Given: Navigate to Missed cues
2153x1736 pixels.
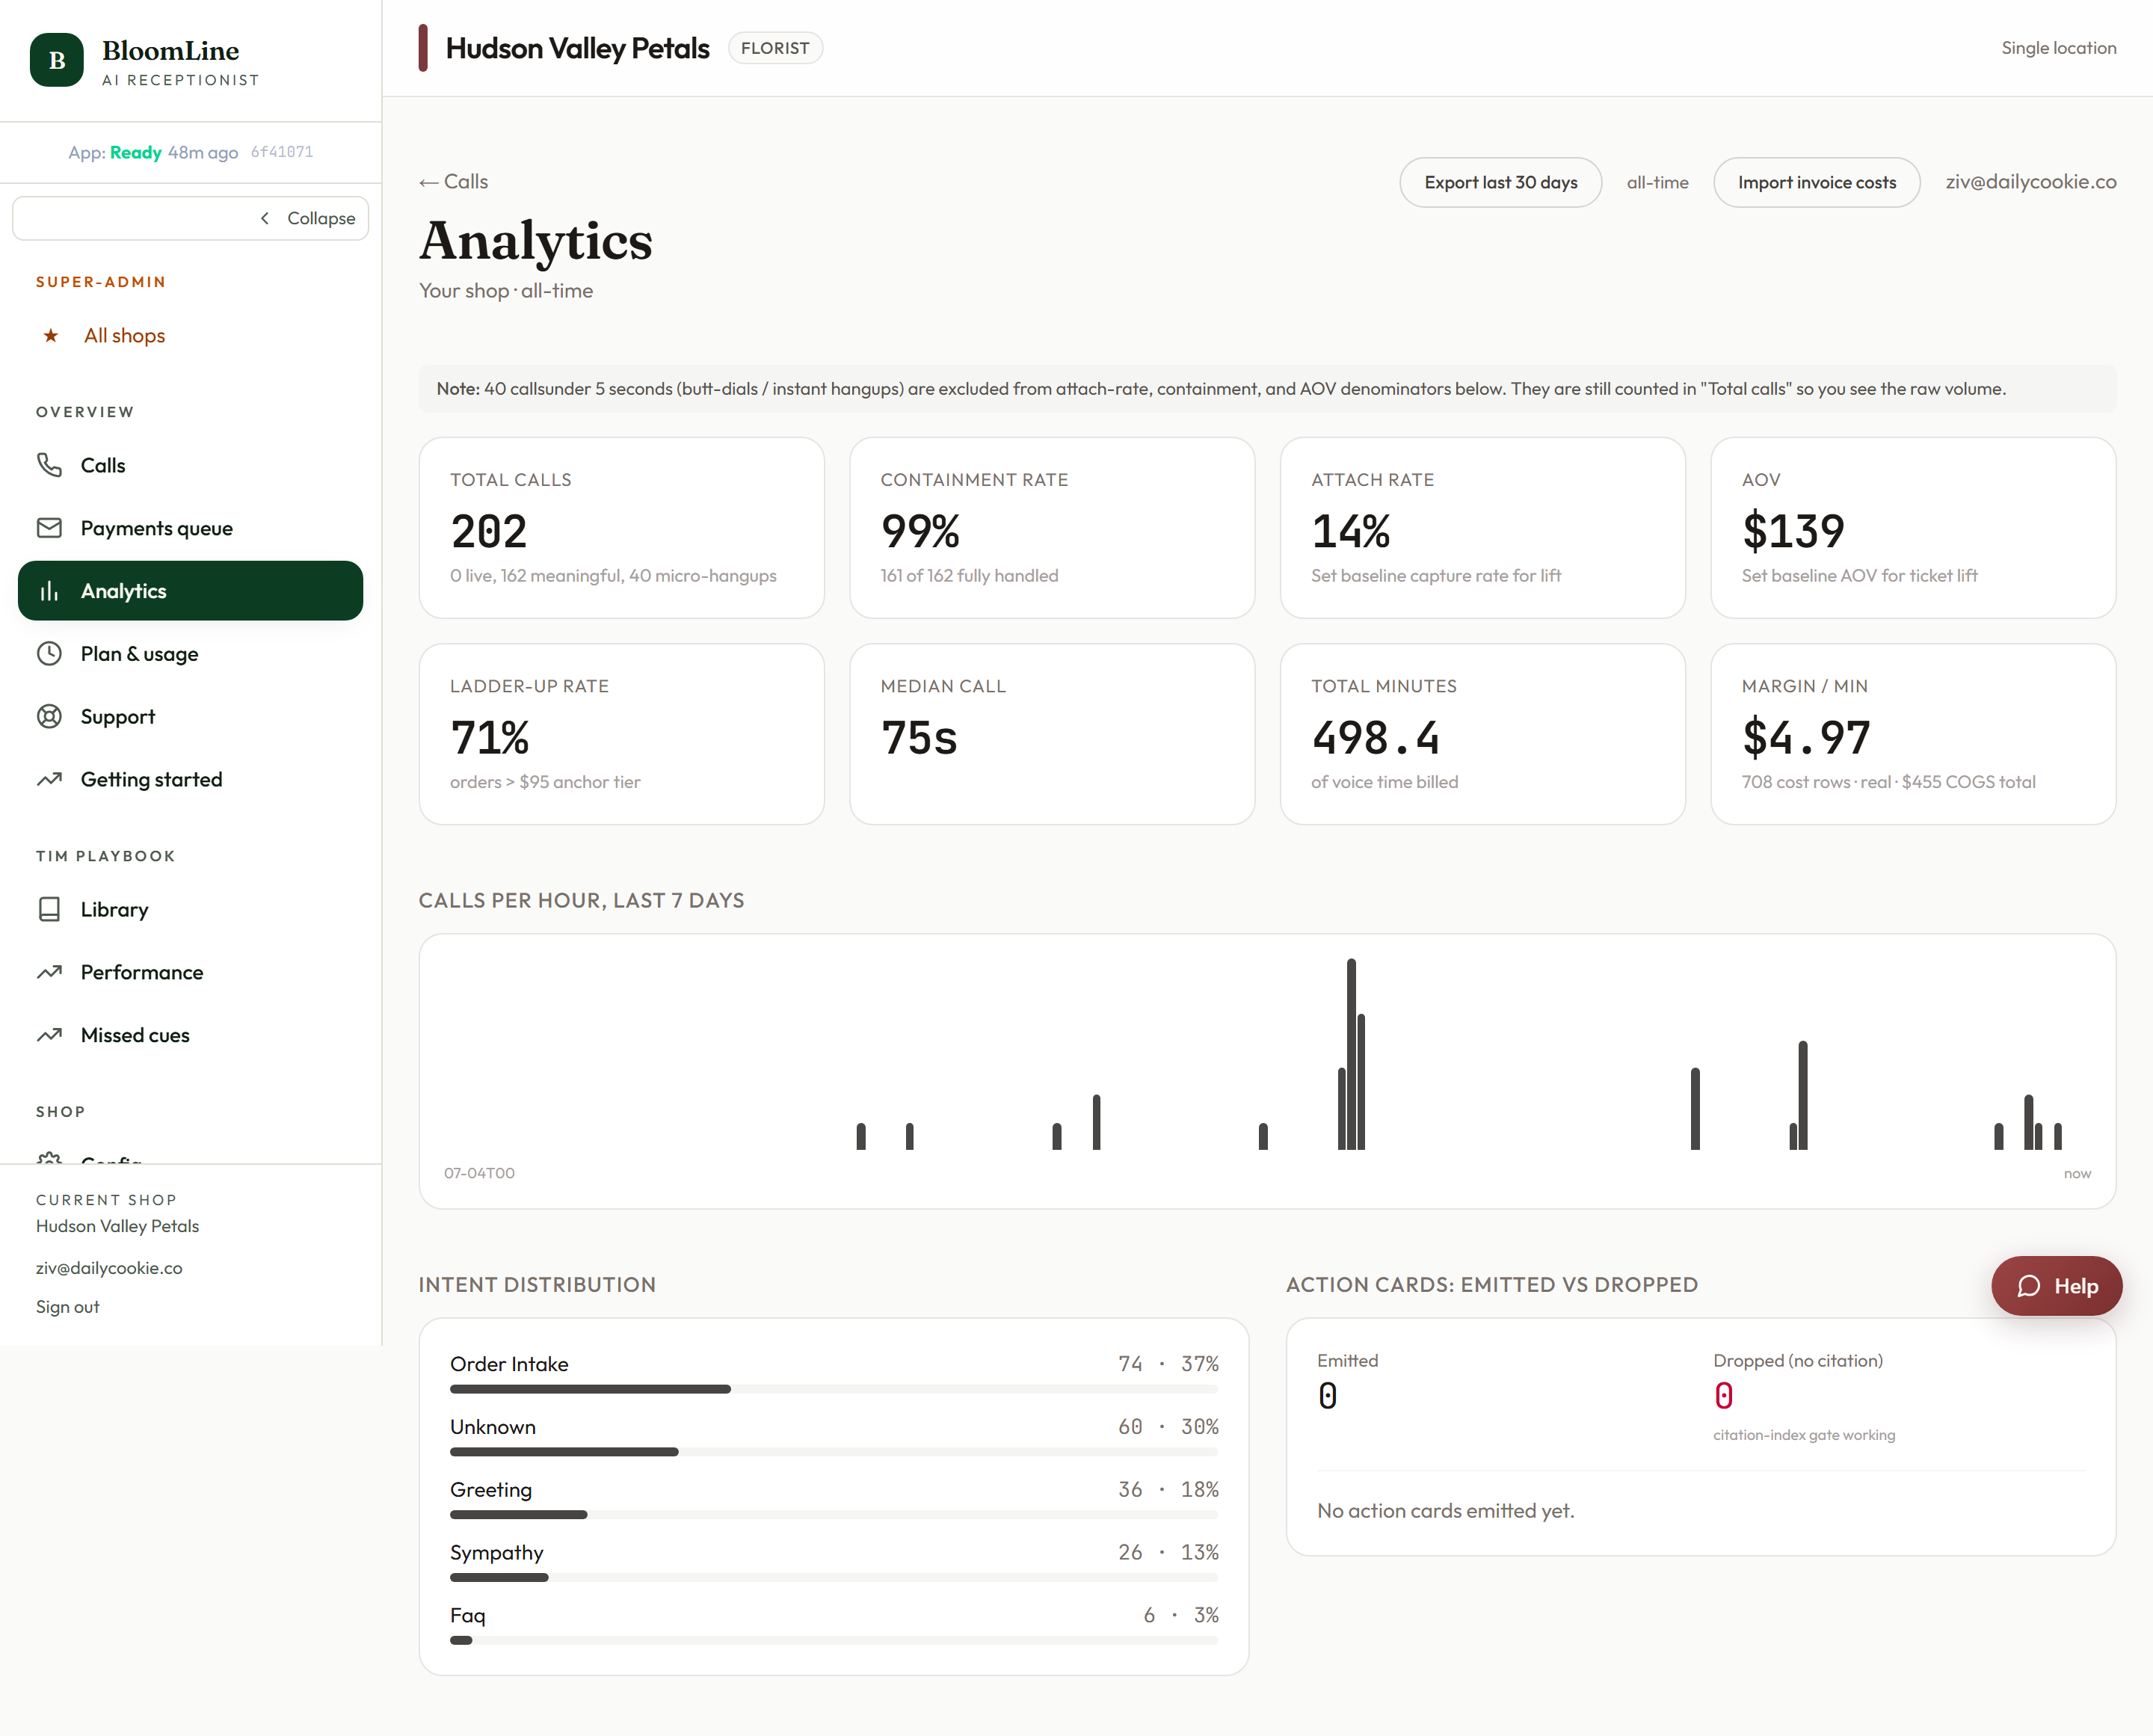Looking at the screenshot, I should pos(190,1035).
